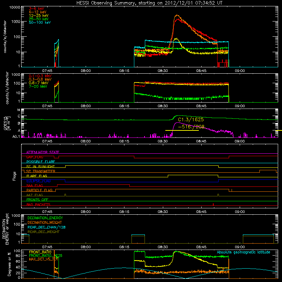
Task: Click the SAA_FLAG label
Action: point(35,185)
